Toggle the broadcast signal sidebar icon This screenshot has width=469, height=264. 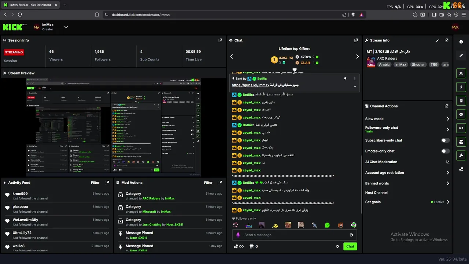coord(461,128)
